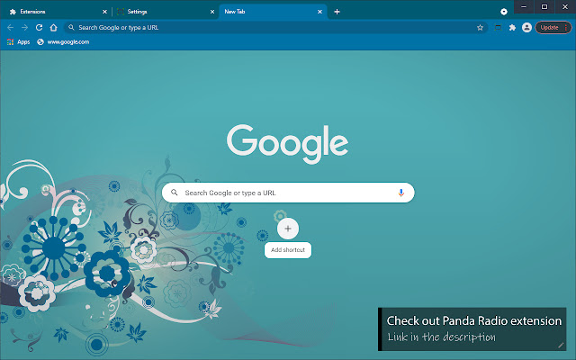
Task: Open the profile avatar menu
Action: 526,28
